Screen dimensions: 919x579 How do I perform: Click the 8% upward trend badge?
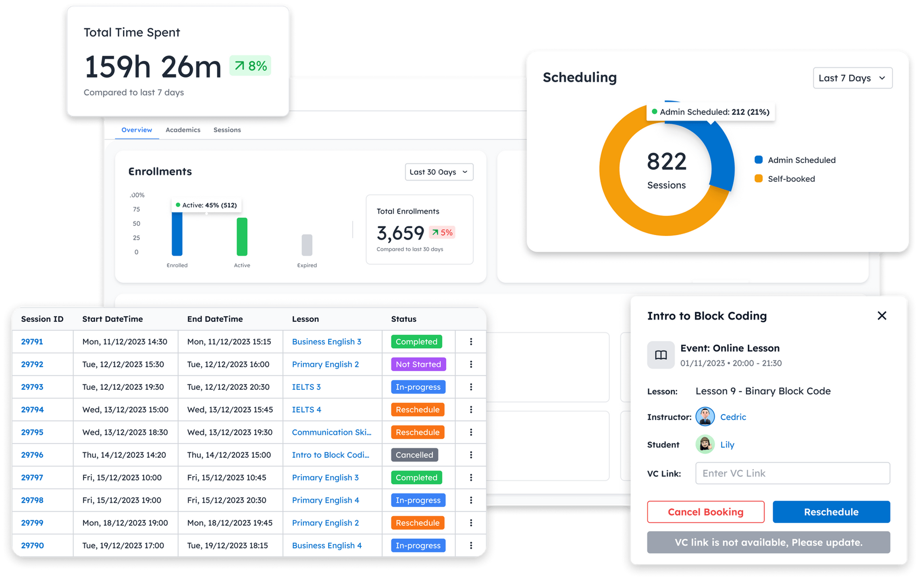(250, 66)
